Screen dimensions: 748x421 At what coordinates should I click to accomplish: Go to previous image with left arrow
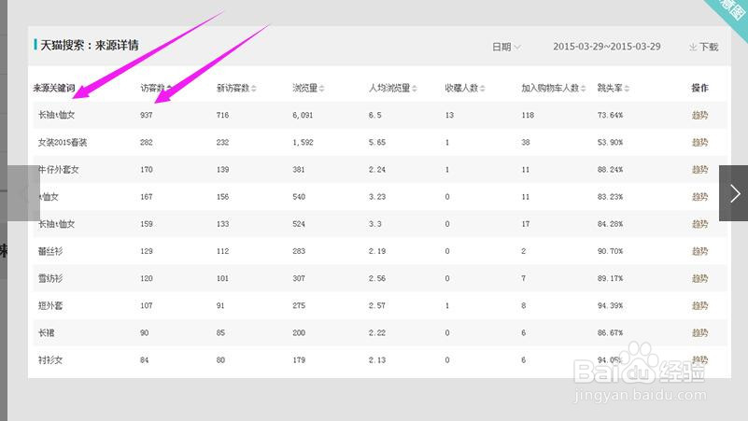click(x=23, y=193)
